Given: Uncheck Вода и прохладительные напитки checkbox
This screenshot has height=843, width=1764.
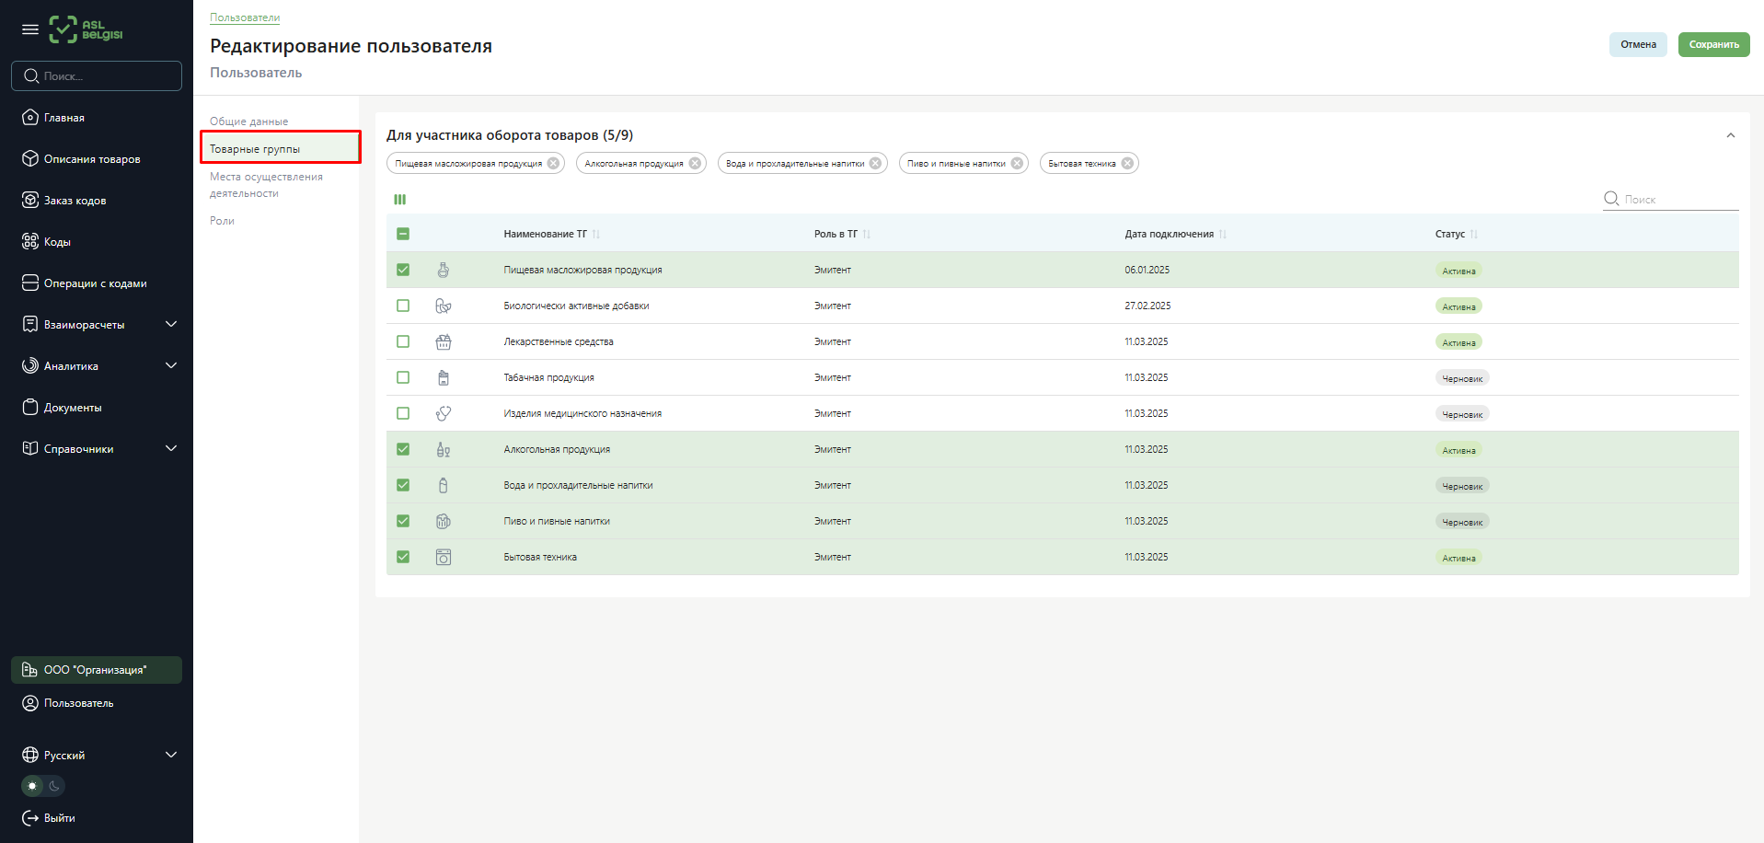Looking at the screenshot, I should [x=403, y=485].
